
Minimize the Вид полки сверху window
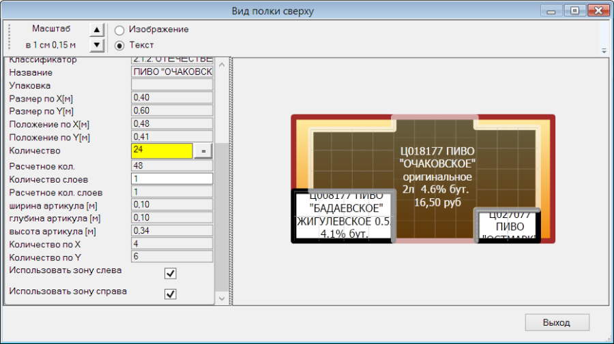(551, 11)
